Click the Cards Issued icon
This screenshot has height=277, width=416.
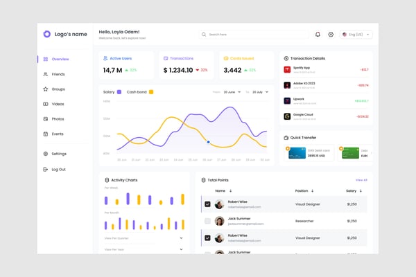pos(226,58)
